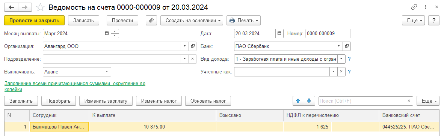Open attached files via paperclip icon
444x136 pixels.
click(x=151, y=20)
